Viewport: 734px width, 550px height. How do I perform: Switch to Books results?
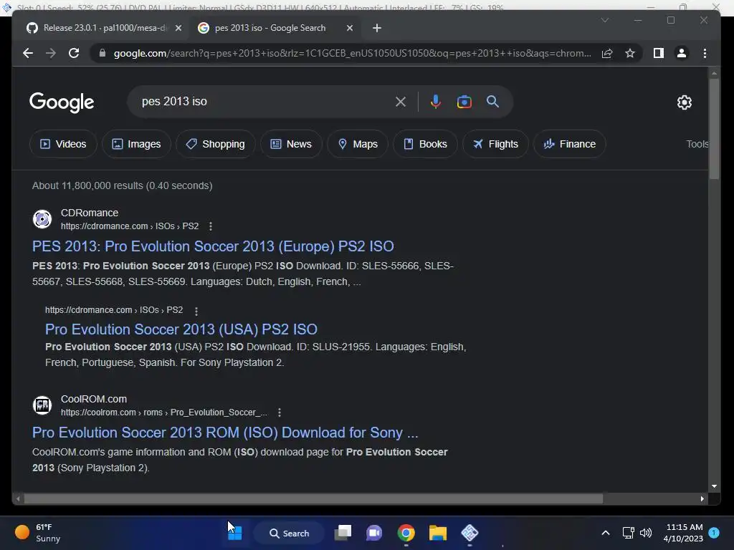pyautogui.click(x=425, y=144)
